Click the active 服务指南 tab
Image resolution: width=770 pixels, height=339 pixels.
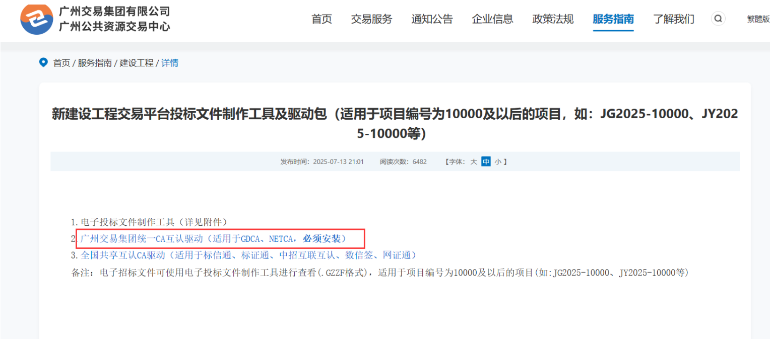coord(613,19)
